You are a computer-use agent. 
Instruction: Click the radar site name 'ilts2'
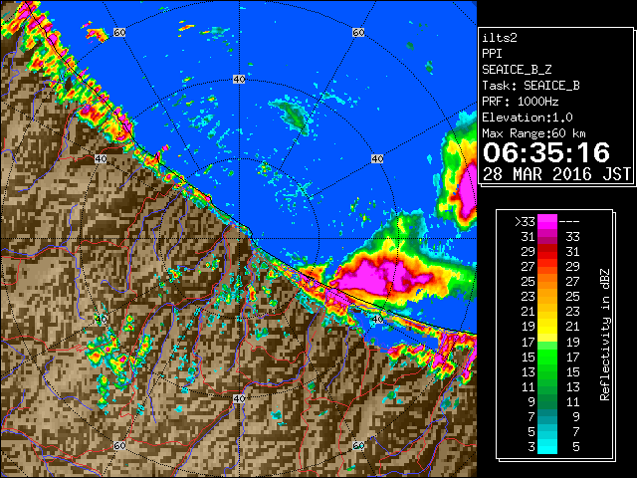coord(500,38)
